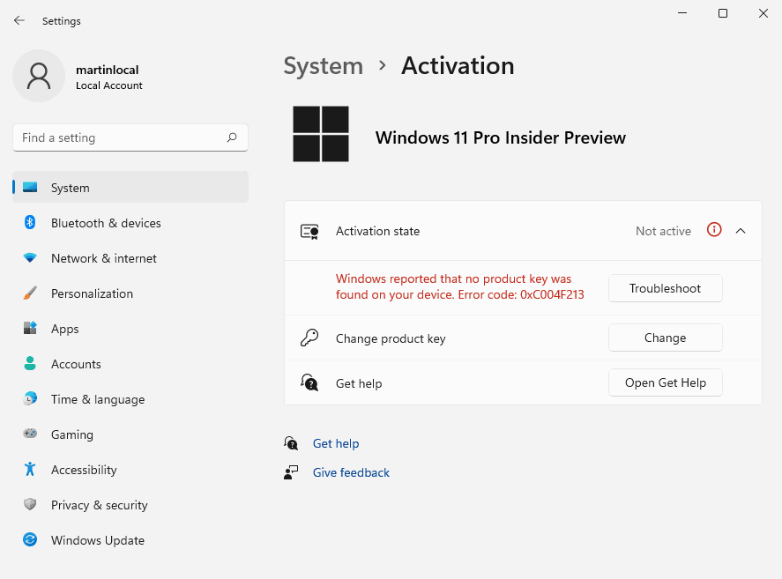This screenshot has height=579, width=782.
Task: Open Apps settings
Action: pyautogui.click(x=130, y=329)
